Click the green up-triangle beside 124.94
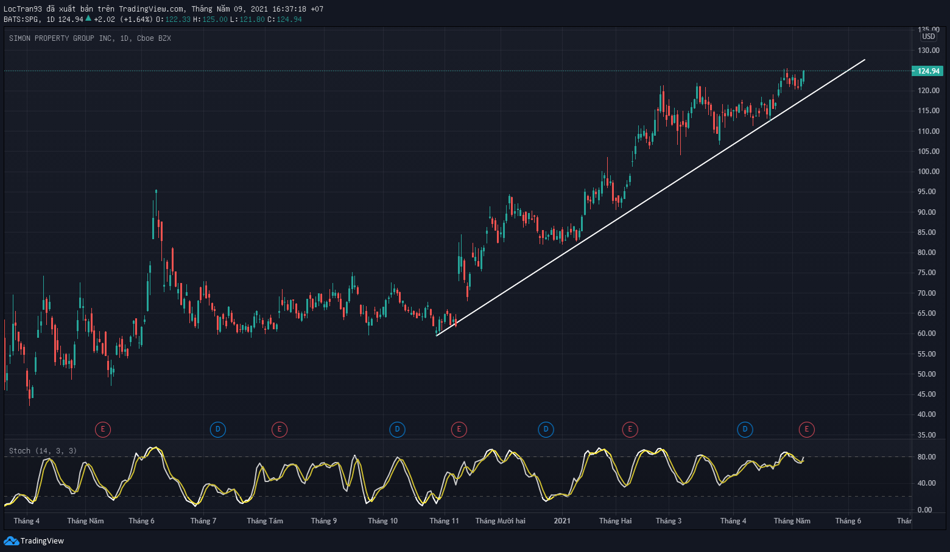The width and height of the screenshot is (950, 552). (x=88, y=18)
